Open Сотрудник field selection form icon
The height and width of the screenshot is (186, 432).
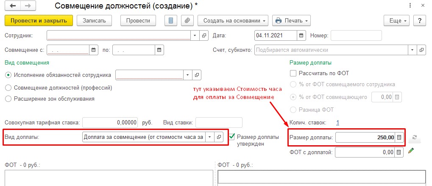(x=204, y=36)
